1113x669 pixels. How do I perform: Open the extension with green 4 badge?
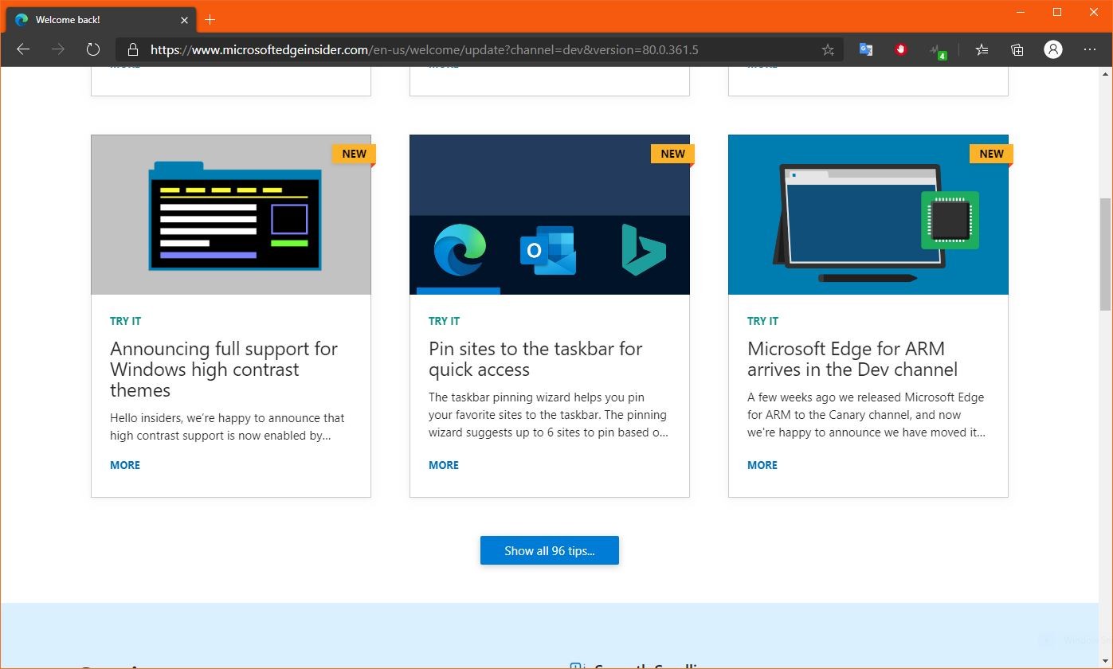click(x=938, y=51)
